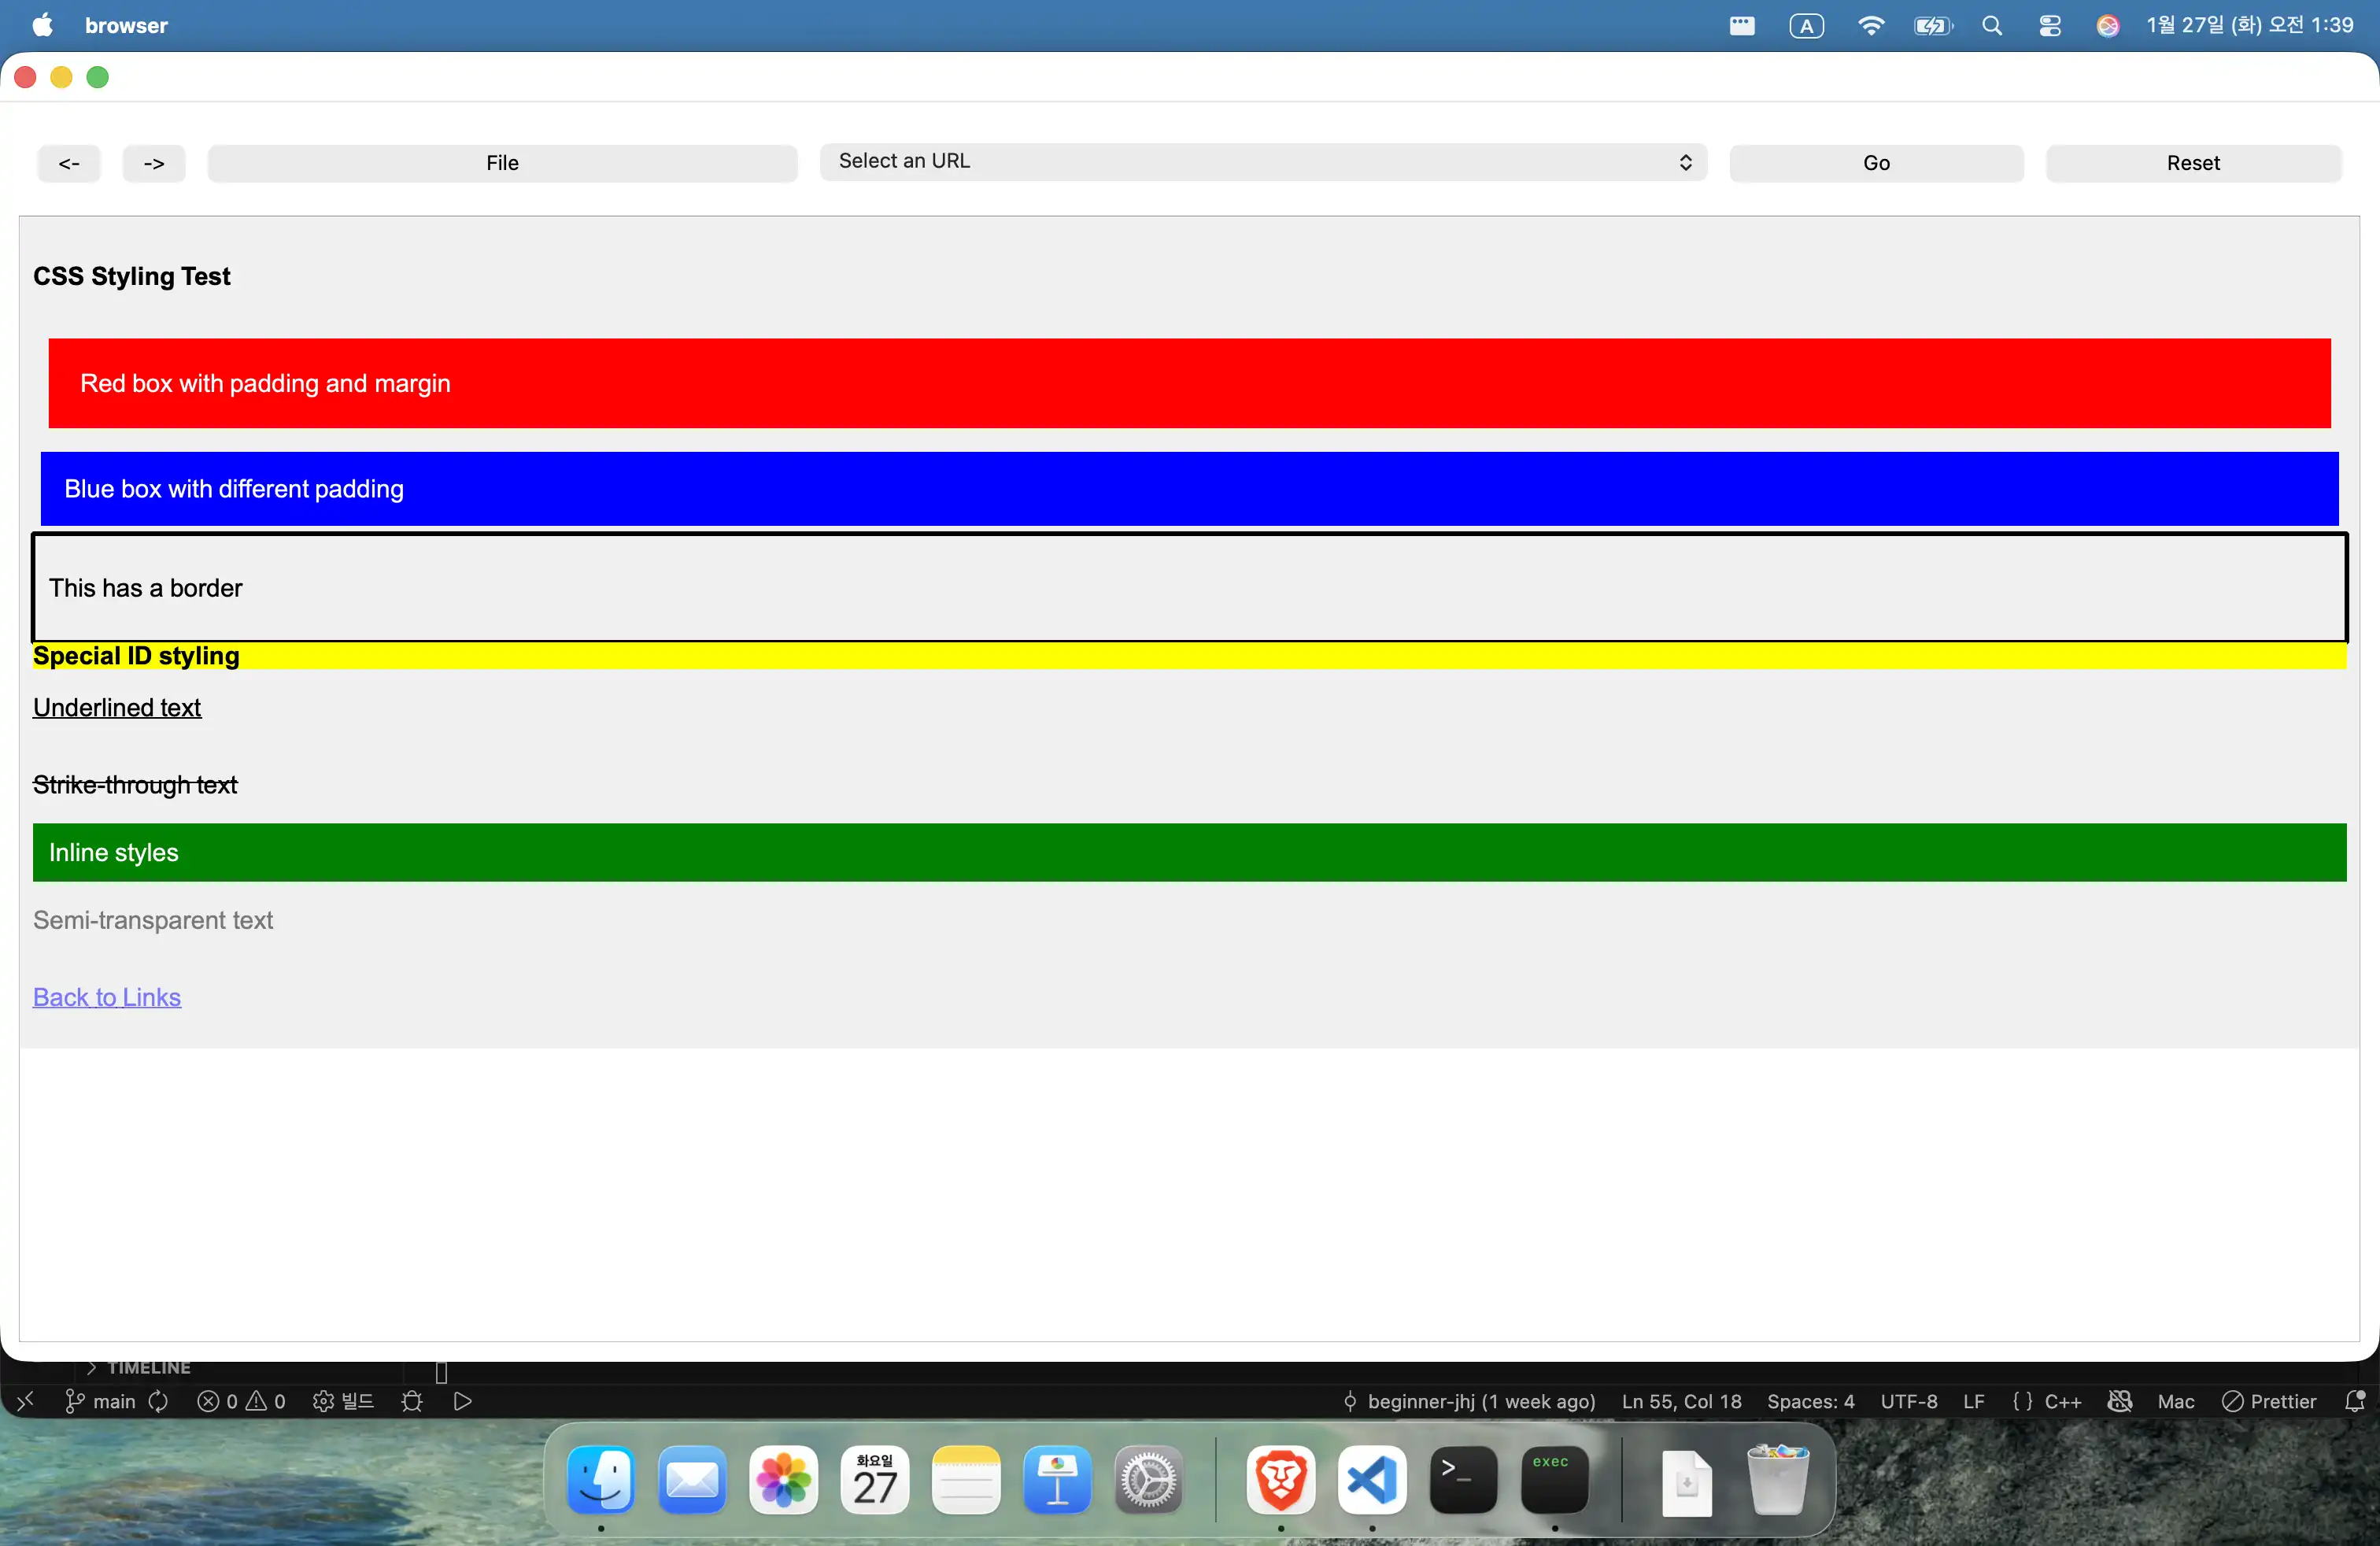
Task: Click the Prettier status bar item
Action: pyautogui.click(x=2269, y=1401)
